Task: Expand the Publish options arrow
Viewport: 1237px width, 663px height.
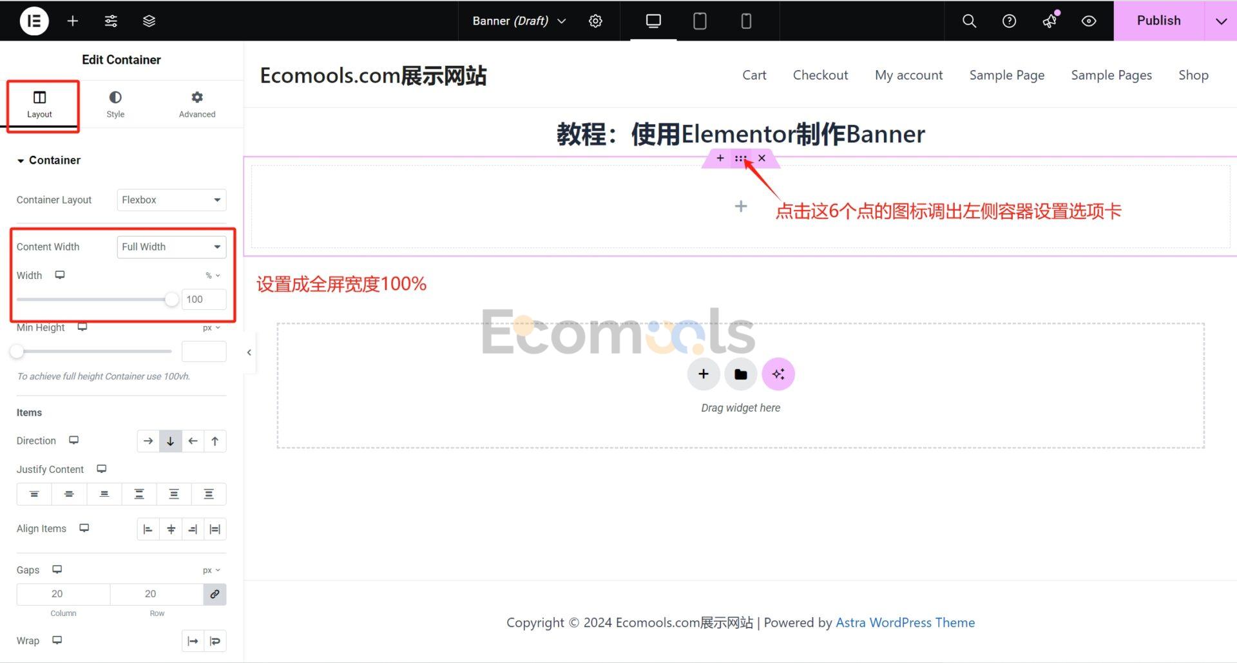Action: tap(1221, 21)
